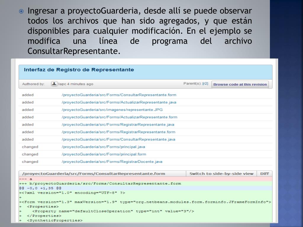
Task: Click the lapc author avatar icon
Action: [x=54, y=84]
